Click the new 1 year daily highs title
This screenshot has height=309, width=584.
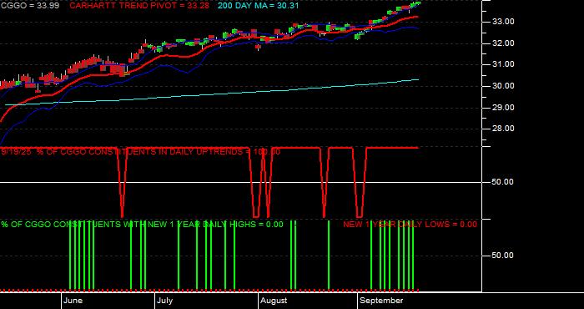tap(142, 225)
